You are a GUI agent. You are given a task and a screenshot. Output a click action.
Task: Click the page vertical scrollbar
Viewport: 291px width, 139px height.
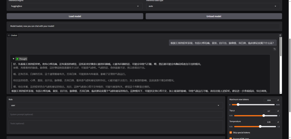pos(290,75)
